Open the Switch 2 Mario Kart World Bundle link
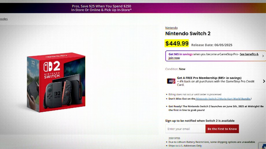The width and height of the screenshot is (266, 149). tap(223, 99)
